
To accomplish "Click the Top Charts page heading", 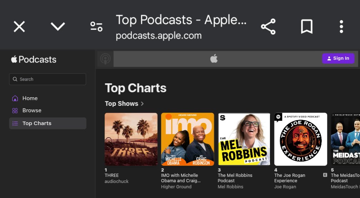I will [136, 88].
